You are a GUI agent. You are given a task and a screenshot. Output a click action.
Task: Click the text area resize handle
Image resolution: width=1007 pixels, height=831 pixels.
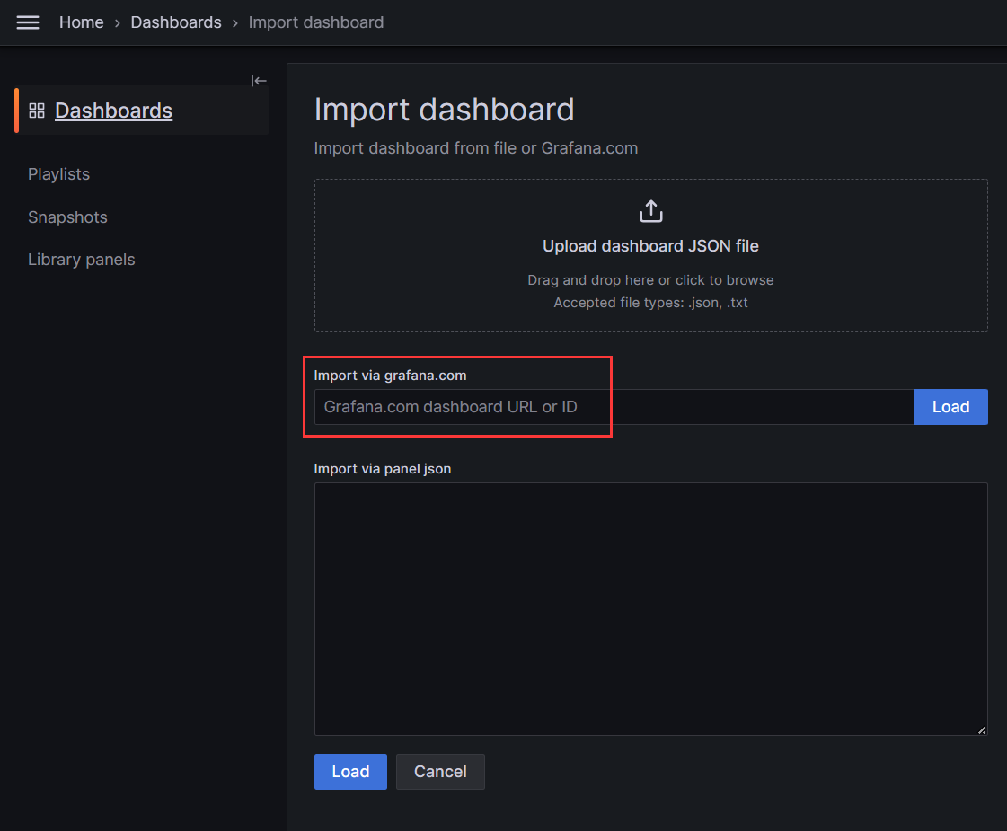[x=981, y=729]
